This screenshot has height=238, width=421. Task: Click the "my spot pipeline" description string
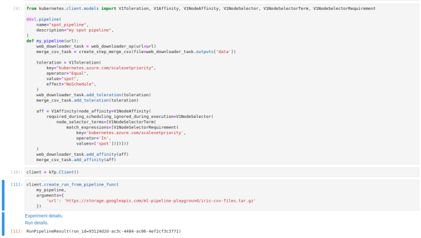(x=89, y=30)
